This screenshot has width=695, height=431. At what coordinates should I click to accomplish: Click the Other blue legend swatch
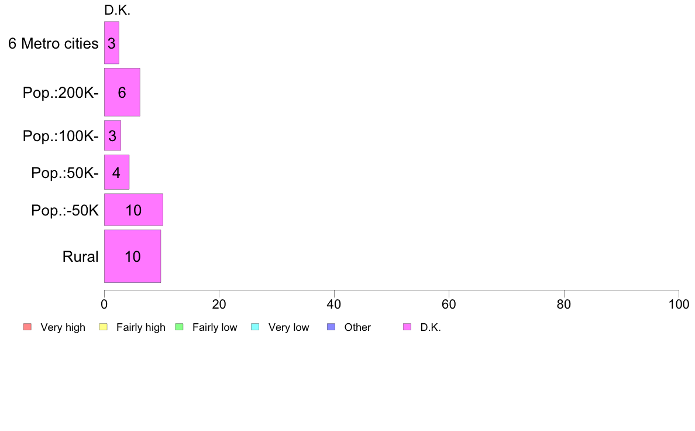coord(331,327)
